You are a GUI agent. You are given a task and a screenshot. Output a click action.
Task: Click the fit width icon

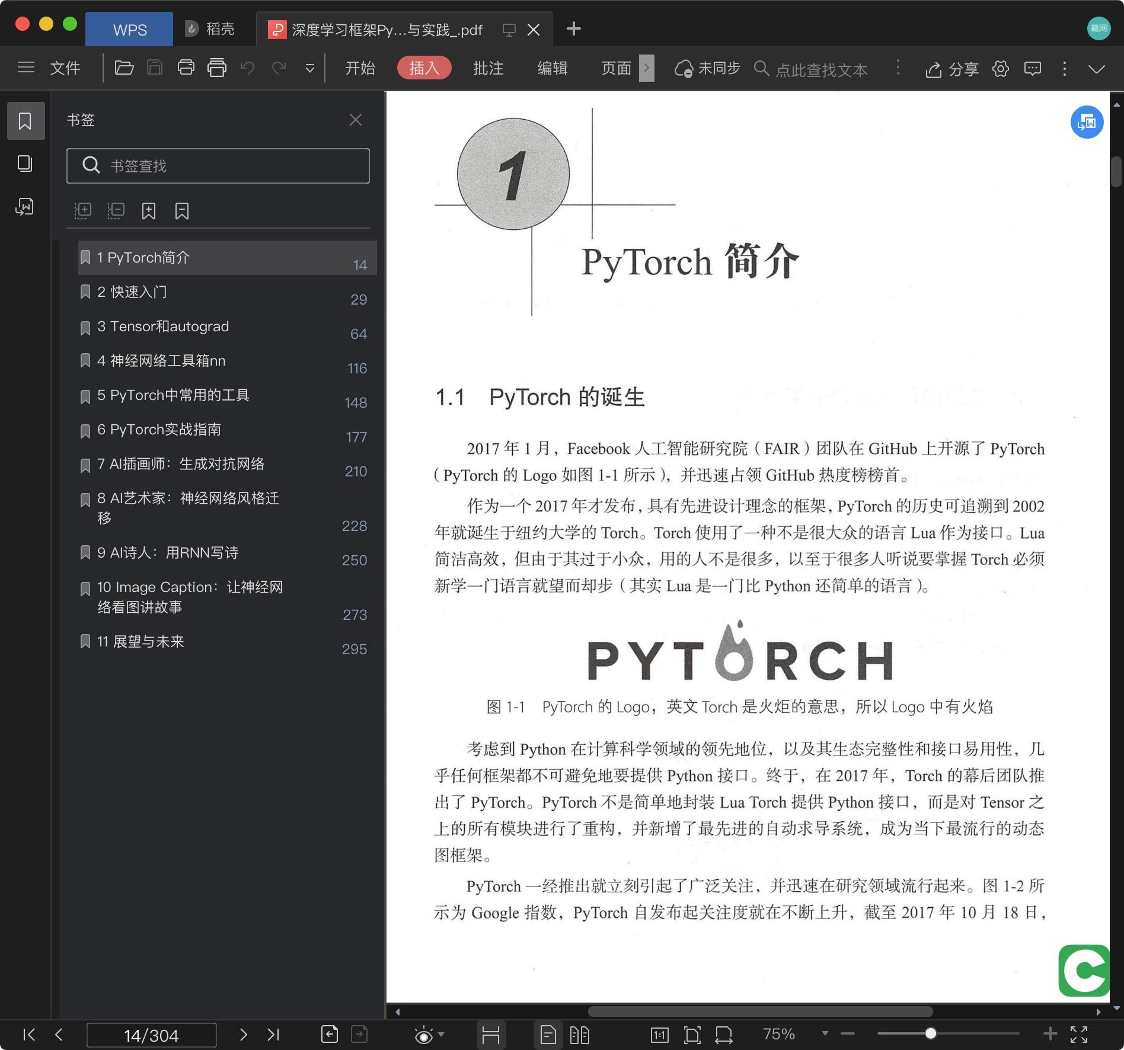tap(724, 1035)
